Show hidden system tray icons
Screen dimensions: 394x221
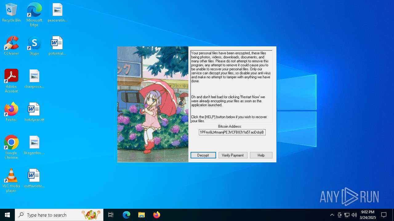[332, 215]
